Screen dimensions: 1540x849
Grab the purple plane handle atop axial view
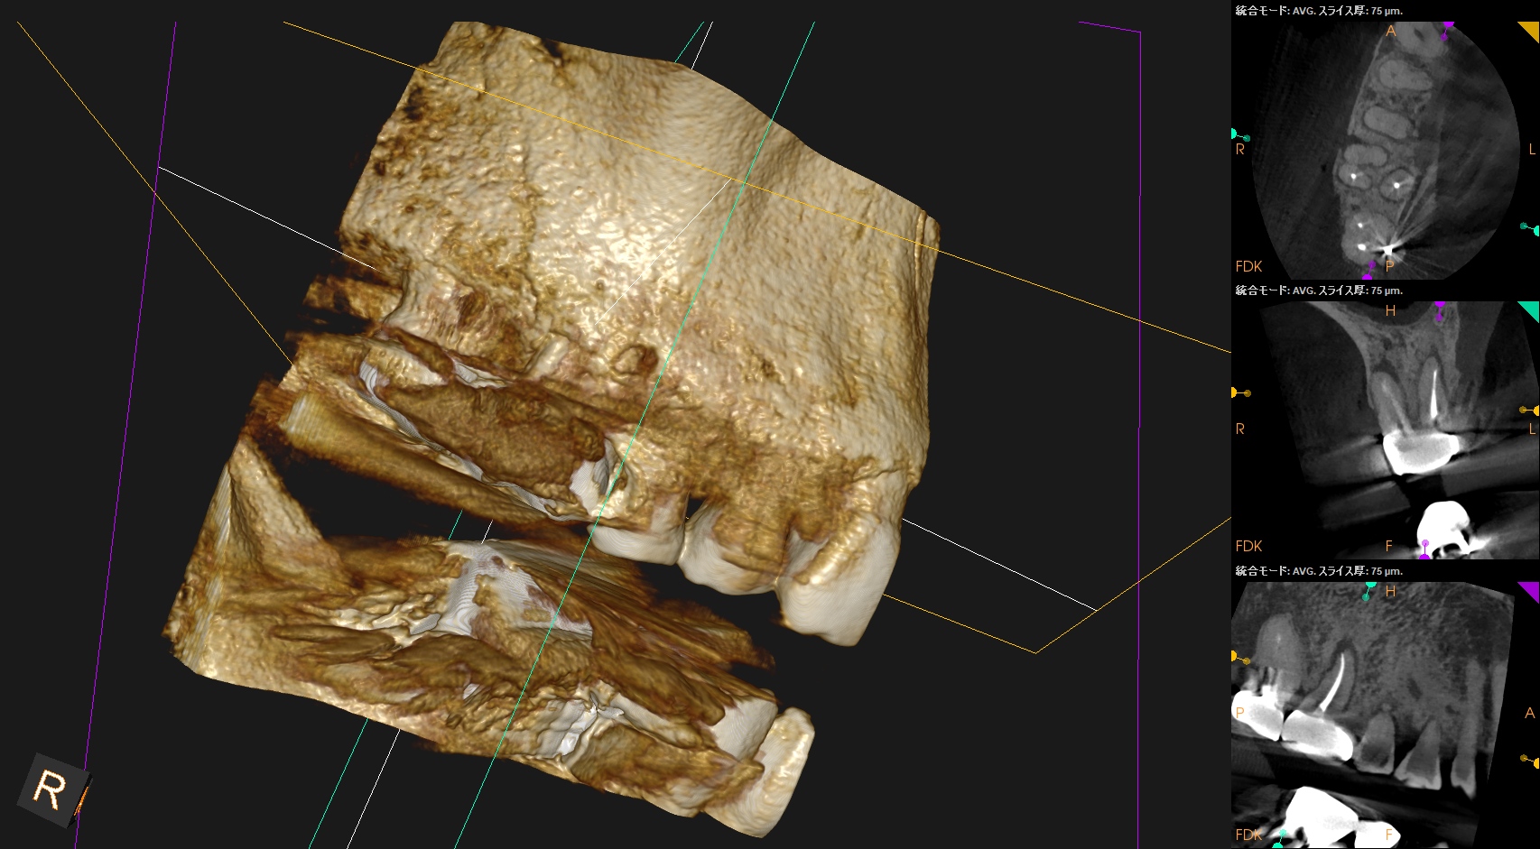[x=1447, y=27]
